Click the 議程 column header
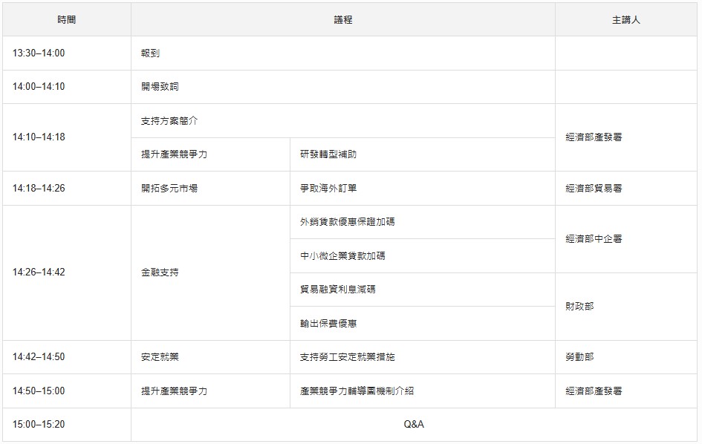 click(x=342, y=20)
